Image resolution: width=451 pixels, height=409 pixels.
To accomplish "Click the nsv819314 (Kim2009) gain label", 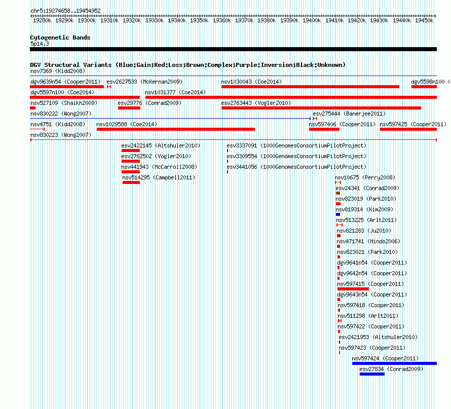I will click(364, 209).
